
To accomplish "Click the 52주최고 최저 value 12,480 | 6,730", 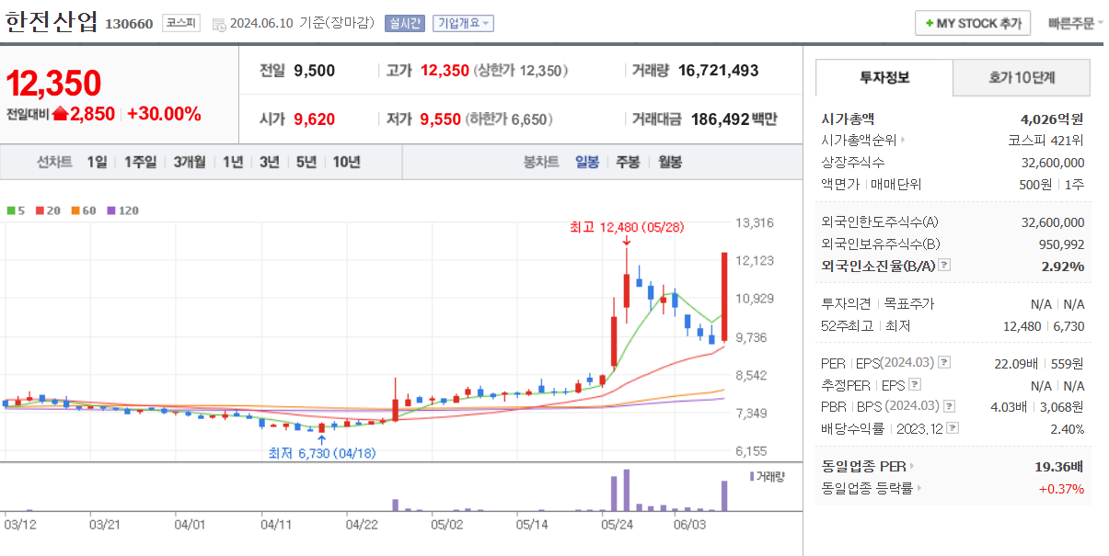I will (x=1043, y=325).
